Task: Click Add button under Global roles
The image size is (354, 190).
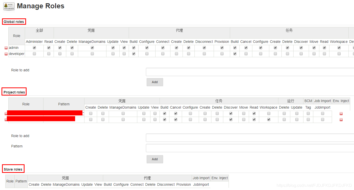Action: pos(155,82)
